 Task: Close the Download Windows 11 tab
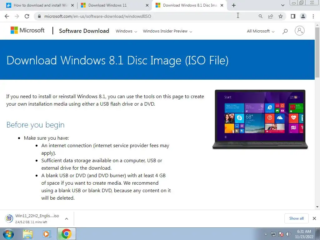[x=147, y=5]
